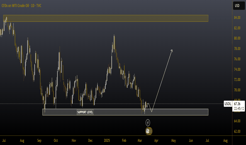Click the 84.00 price axis label
Image resolution: width=246 pixels, height=145 pixels.
tap(237, 18)
